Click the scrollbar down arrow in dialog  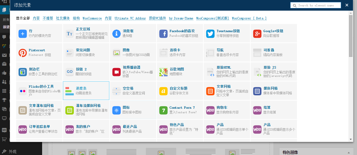coord(351,139)
